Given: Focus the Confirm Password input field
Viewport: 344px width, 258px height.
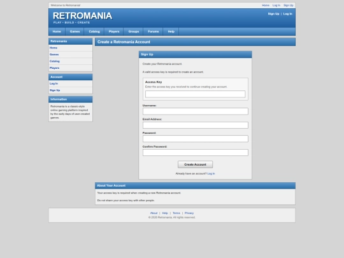Looking at the screenshot, I should [196, 152].
